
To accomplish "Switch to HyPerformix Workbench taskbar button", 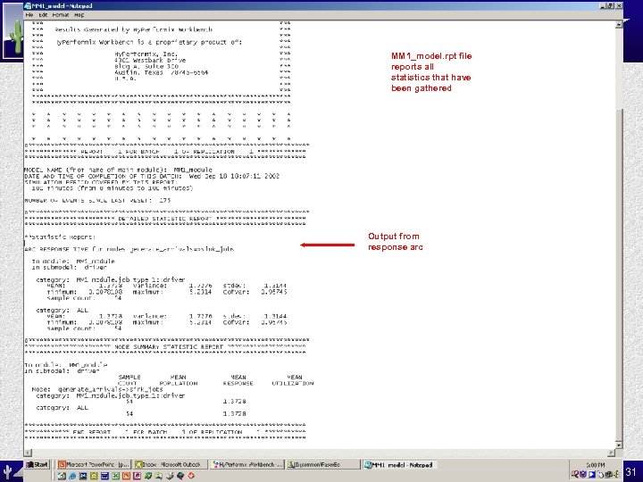I will coord(246,464).
